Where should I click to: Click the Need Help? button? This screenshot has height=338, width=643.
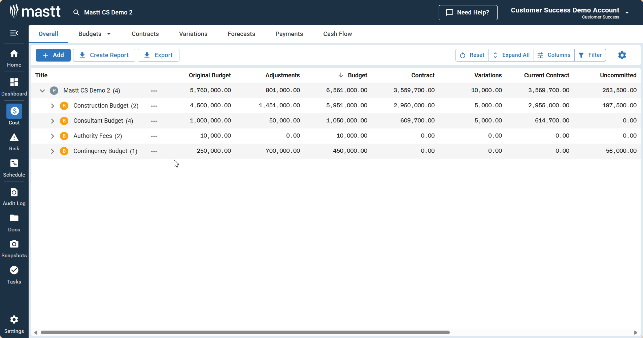(x=468, y=12)
